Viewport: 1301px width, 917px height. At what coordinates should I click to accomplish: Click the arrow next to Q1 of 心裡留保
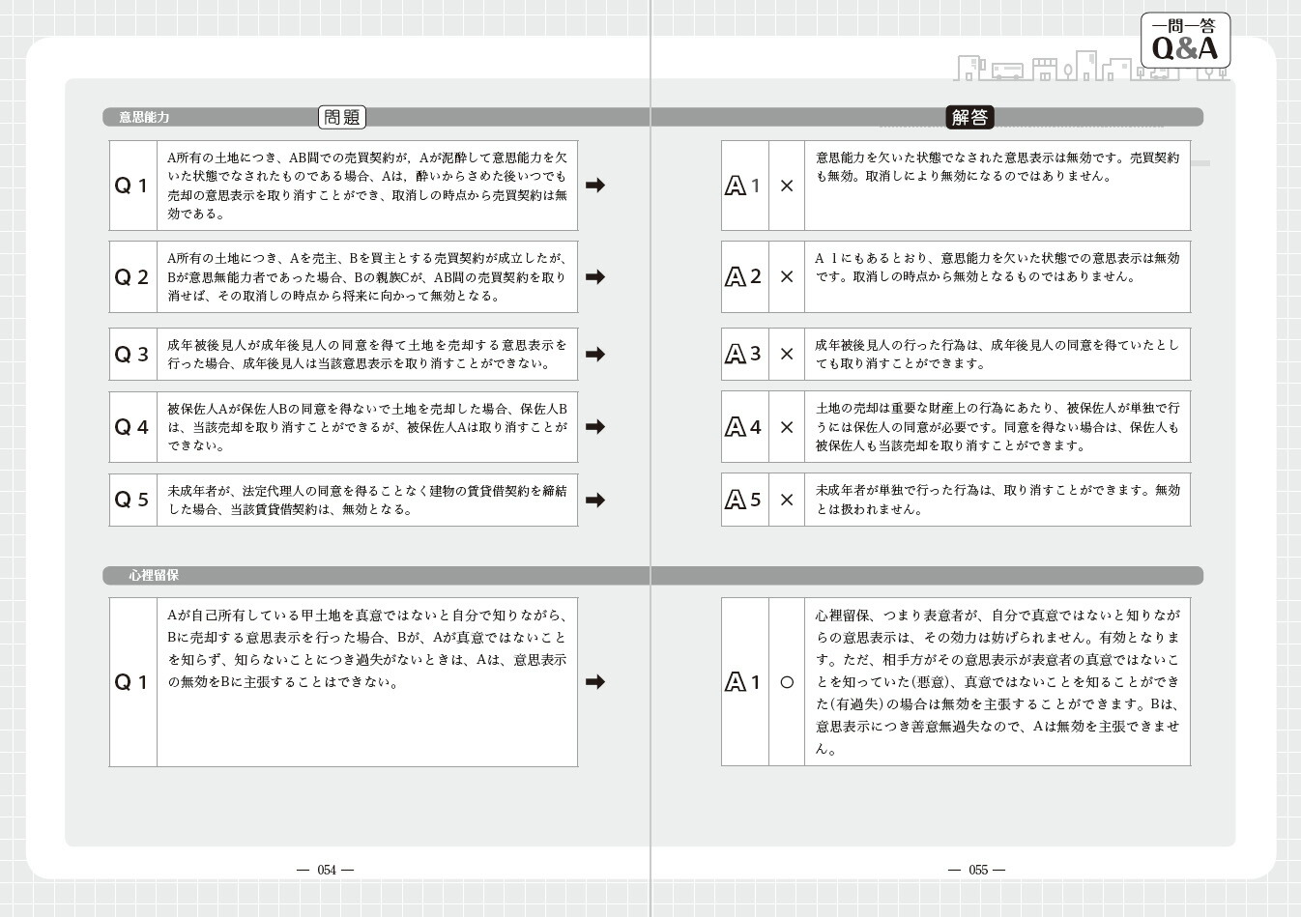click(595, 682)
